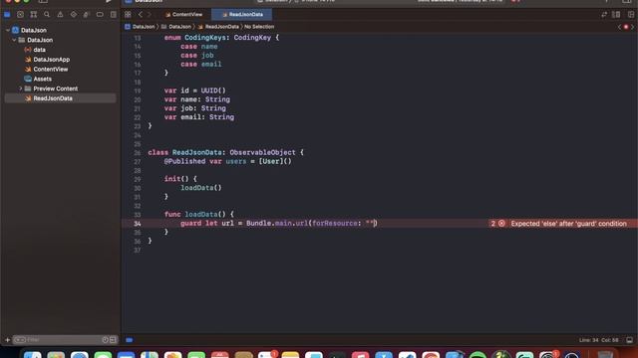This screenshot has height=358, width=638.
Task: Open the Find navigator magnifier icon
Action: click(x=47, y=15)
